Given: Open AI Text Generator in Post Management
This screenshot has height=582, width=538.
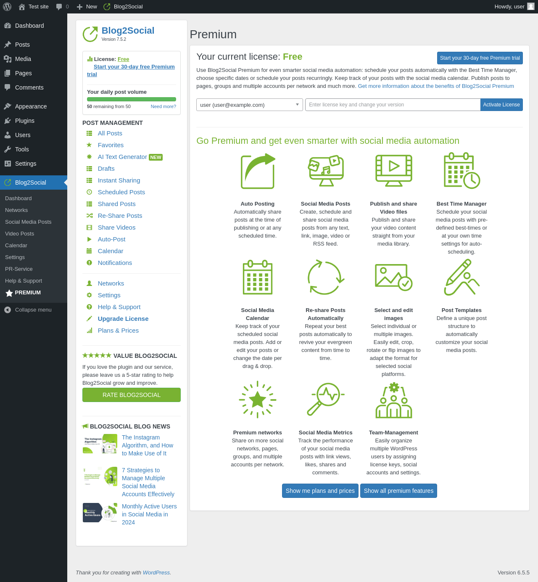Looking at the screenshot, I should [x=122, y=157].
